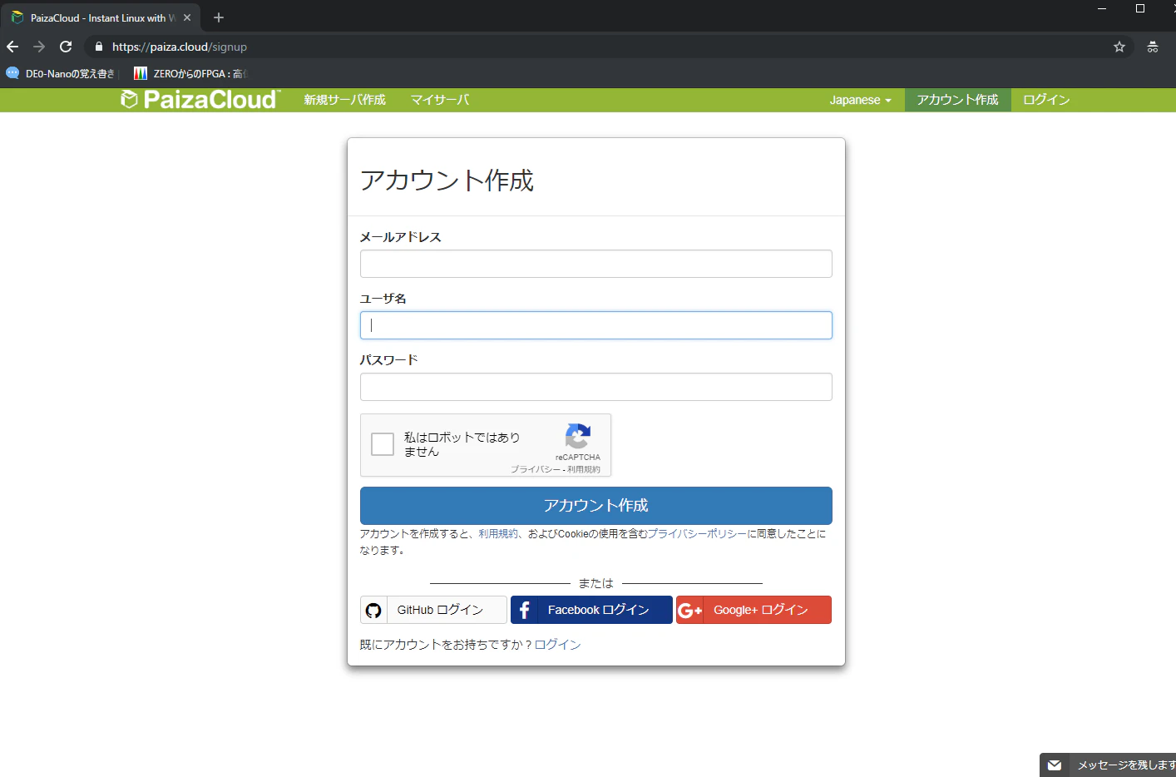
Task: Click the browser back arrow
Action: click(12, 47)
